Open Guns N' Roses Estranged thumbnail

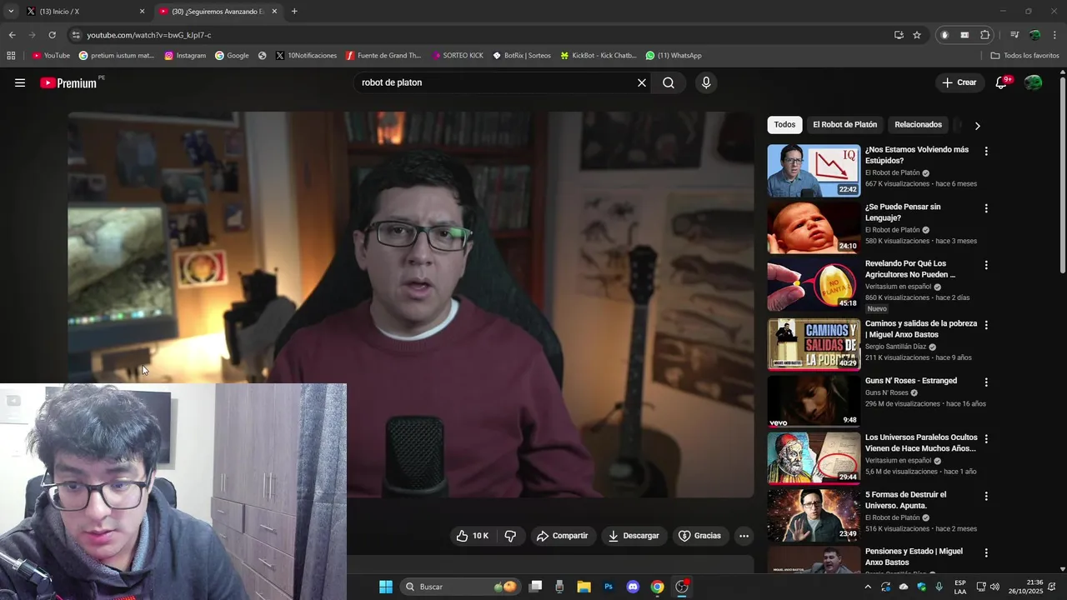point(814,402)
